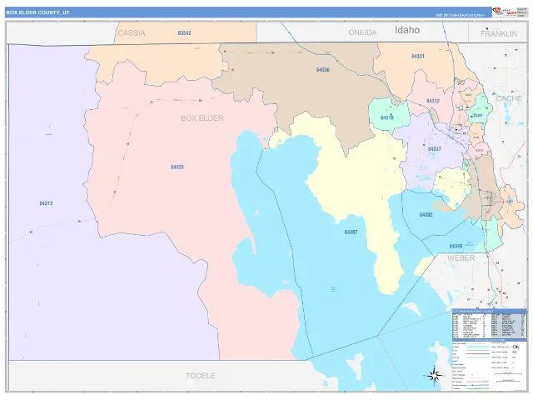
Task: Click the map publisher logo
Action: (x=505, y=12)
